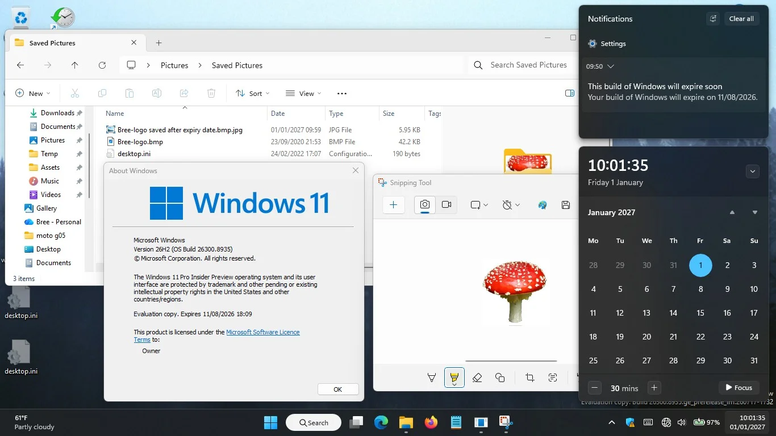Switch Snipping Tool to record video mode
The image size is (776, 436).
(447, 205)
